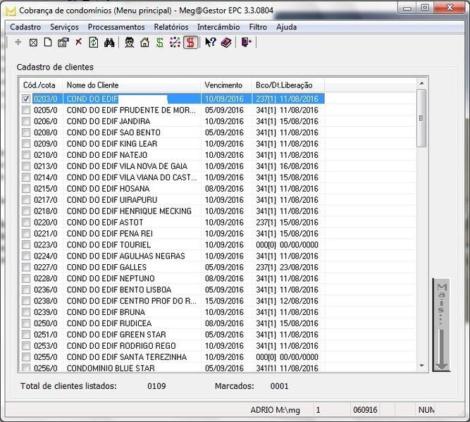Viewport: 470px width, 422px height.
Task: Open the Filtro menu
Action: coord(258,27)
